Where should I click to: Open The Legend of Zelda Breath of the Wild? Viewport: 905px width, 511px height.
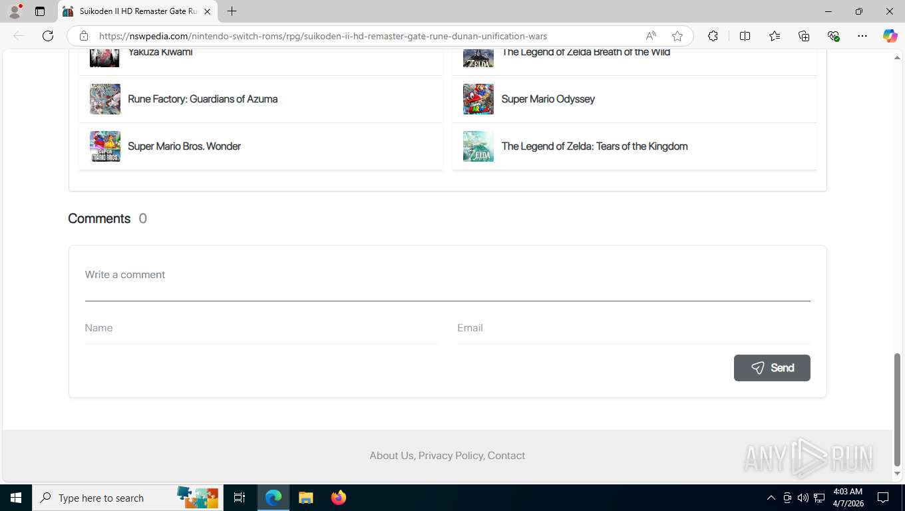click(x=586, y=52)
